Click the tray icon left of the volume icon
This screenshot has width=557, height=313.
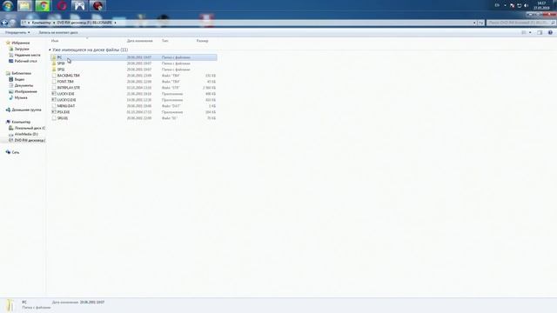[519, 6]
